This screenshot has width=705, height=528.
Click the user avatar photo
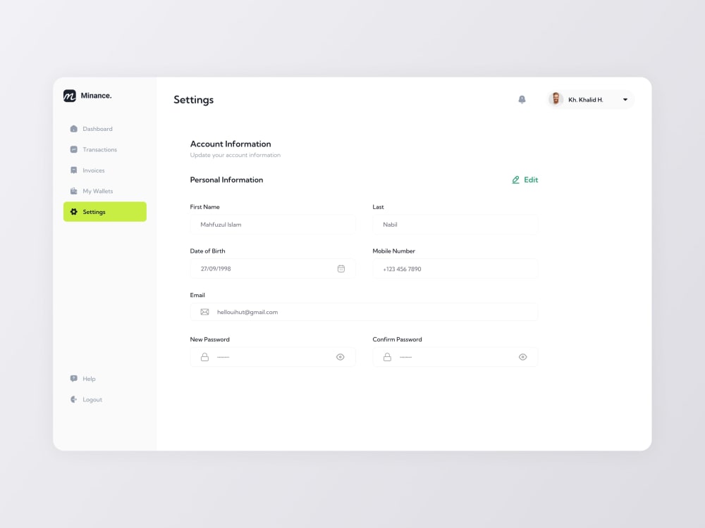[556, 99]
